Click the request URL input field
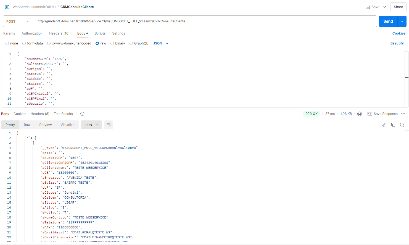Screen dimensions: 409x245 204,21
